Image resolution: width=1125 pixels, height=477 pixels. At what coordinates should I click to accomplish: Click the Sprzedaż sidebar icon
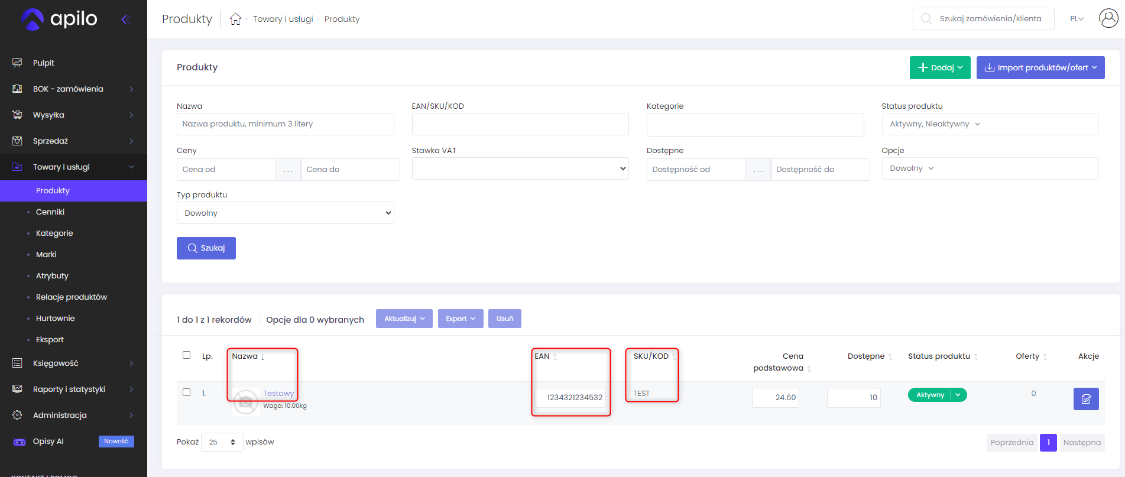click(x=17, y=141)
